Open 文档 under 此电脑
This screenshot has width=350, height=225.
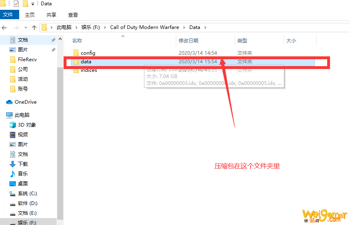(x=23, y=154)
